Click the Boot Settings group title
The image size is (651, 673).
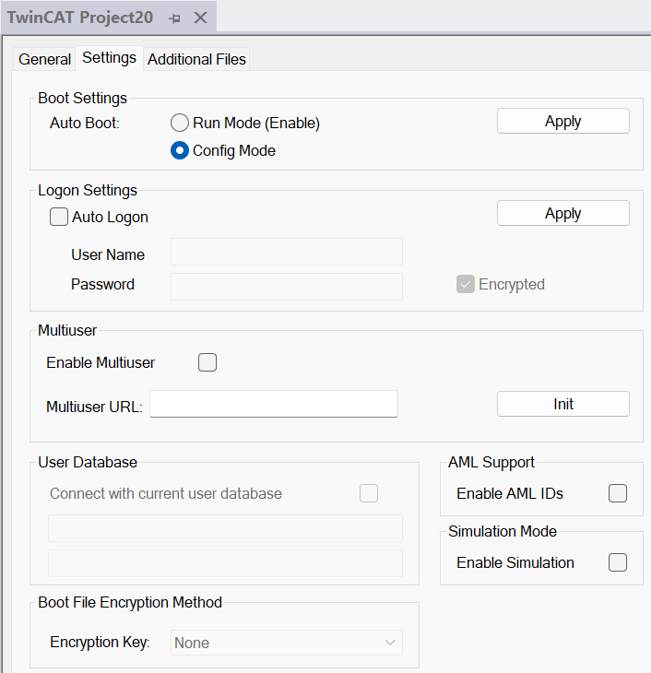point(82,99)
